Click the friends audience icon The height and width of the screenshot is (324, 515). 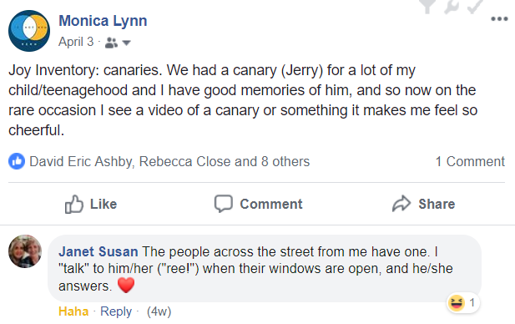pyautogui.click(x=111, y=43)
